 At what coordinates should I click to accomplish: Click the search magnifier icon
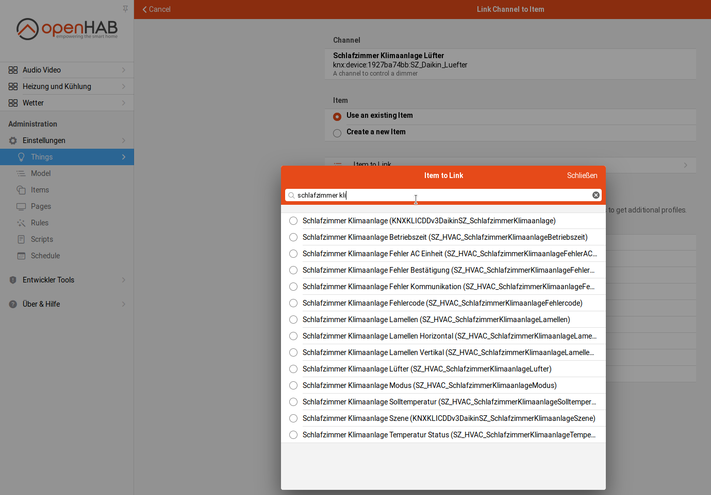291,196
